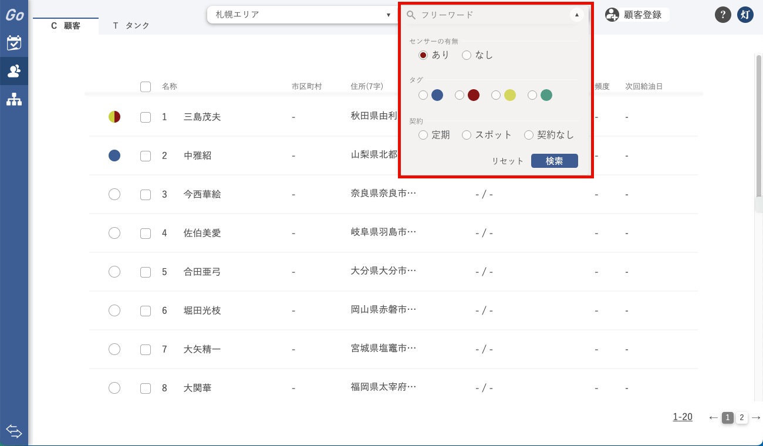Go to next page arrow

pyautogui.click(x=756, y=417)
